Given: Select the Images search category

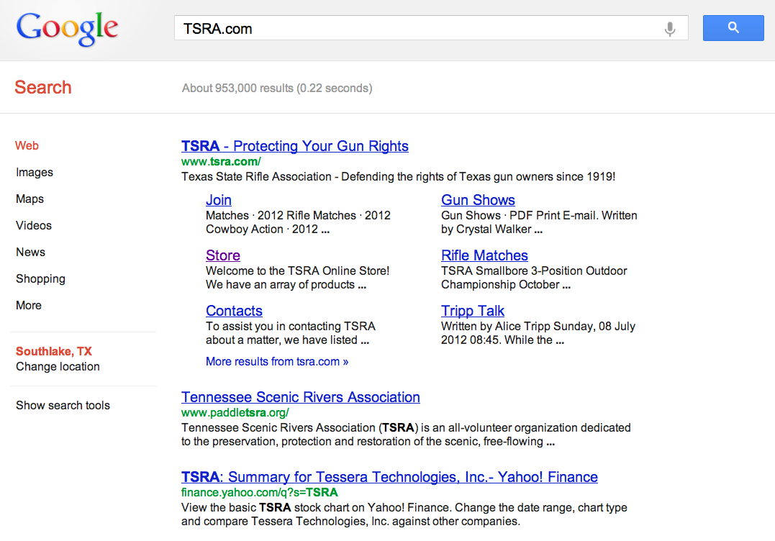Looking at the screenshot, I should 35,173.
